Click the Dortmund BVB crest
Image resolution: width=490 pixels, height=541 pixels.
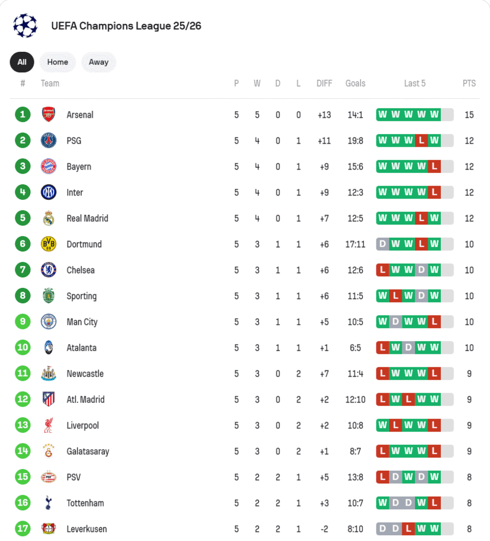[x=49, y=244]
